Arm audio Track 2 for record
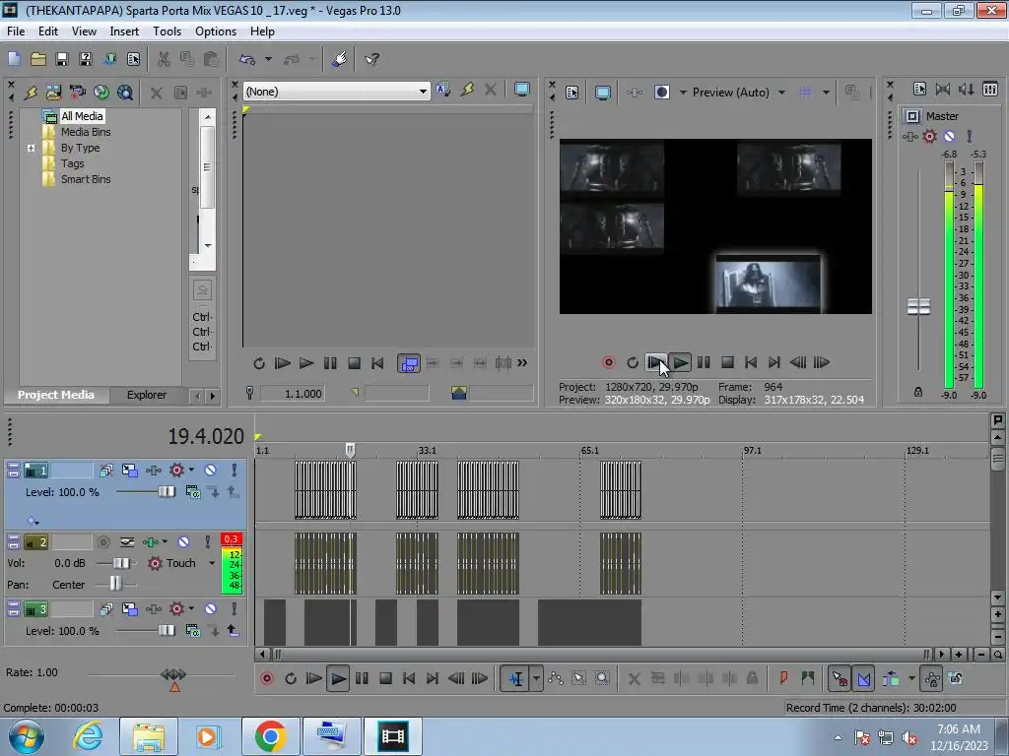The height and width of the screenshot is (756, 1009). coord(102,542)
